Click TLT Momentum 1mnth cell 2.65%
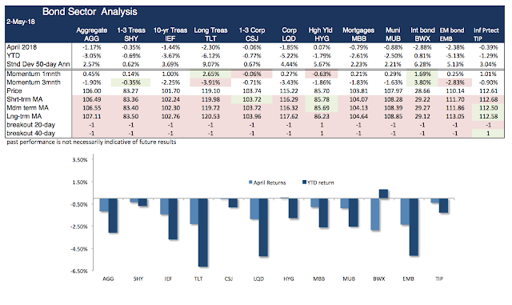 pos(210,74)
